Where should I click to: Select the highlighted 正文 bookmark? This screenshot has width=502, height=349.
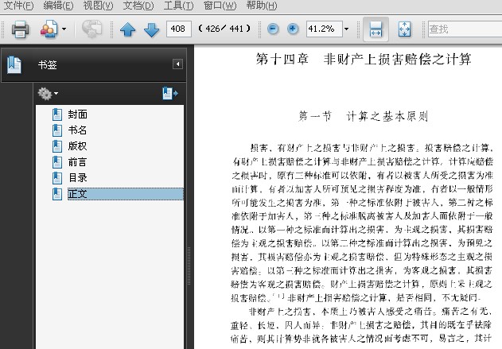pos(125,194)
